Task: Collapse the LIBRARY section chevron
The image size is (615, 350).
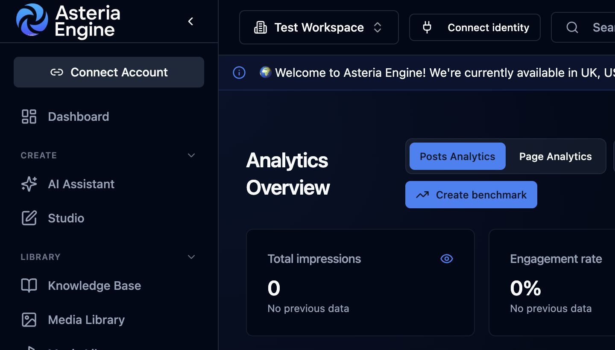Action: pos(191,257)
